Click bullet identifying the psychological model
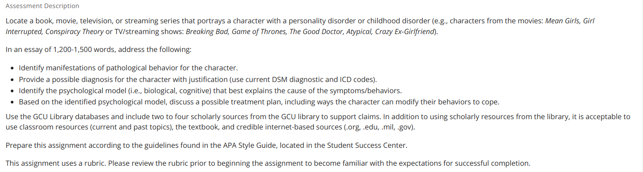This screenshot has width=643, height=172. coord(210,91)
